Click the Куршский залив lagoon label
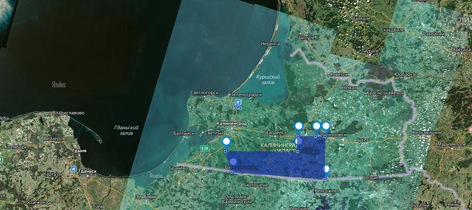Screen dimensions: 472x210 [268, 80]
